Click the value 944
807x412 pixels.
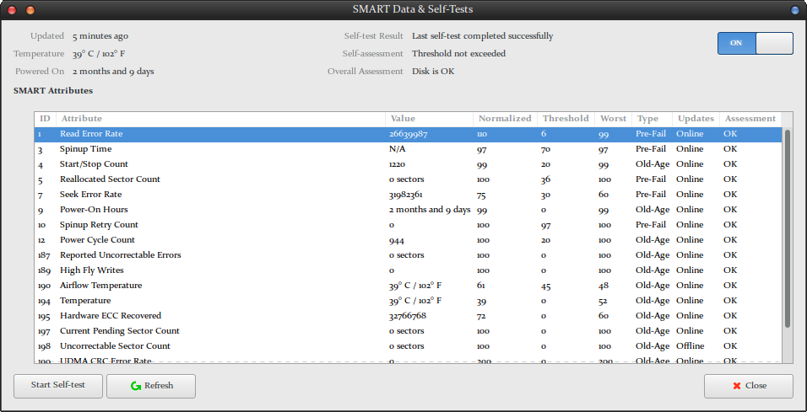point(396,240)
